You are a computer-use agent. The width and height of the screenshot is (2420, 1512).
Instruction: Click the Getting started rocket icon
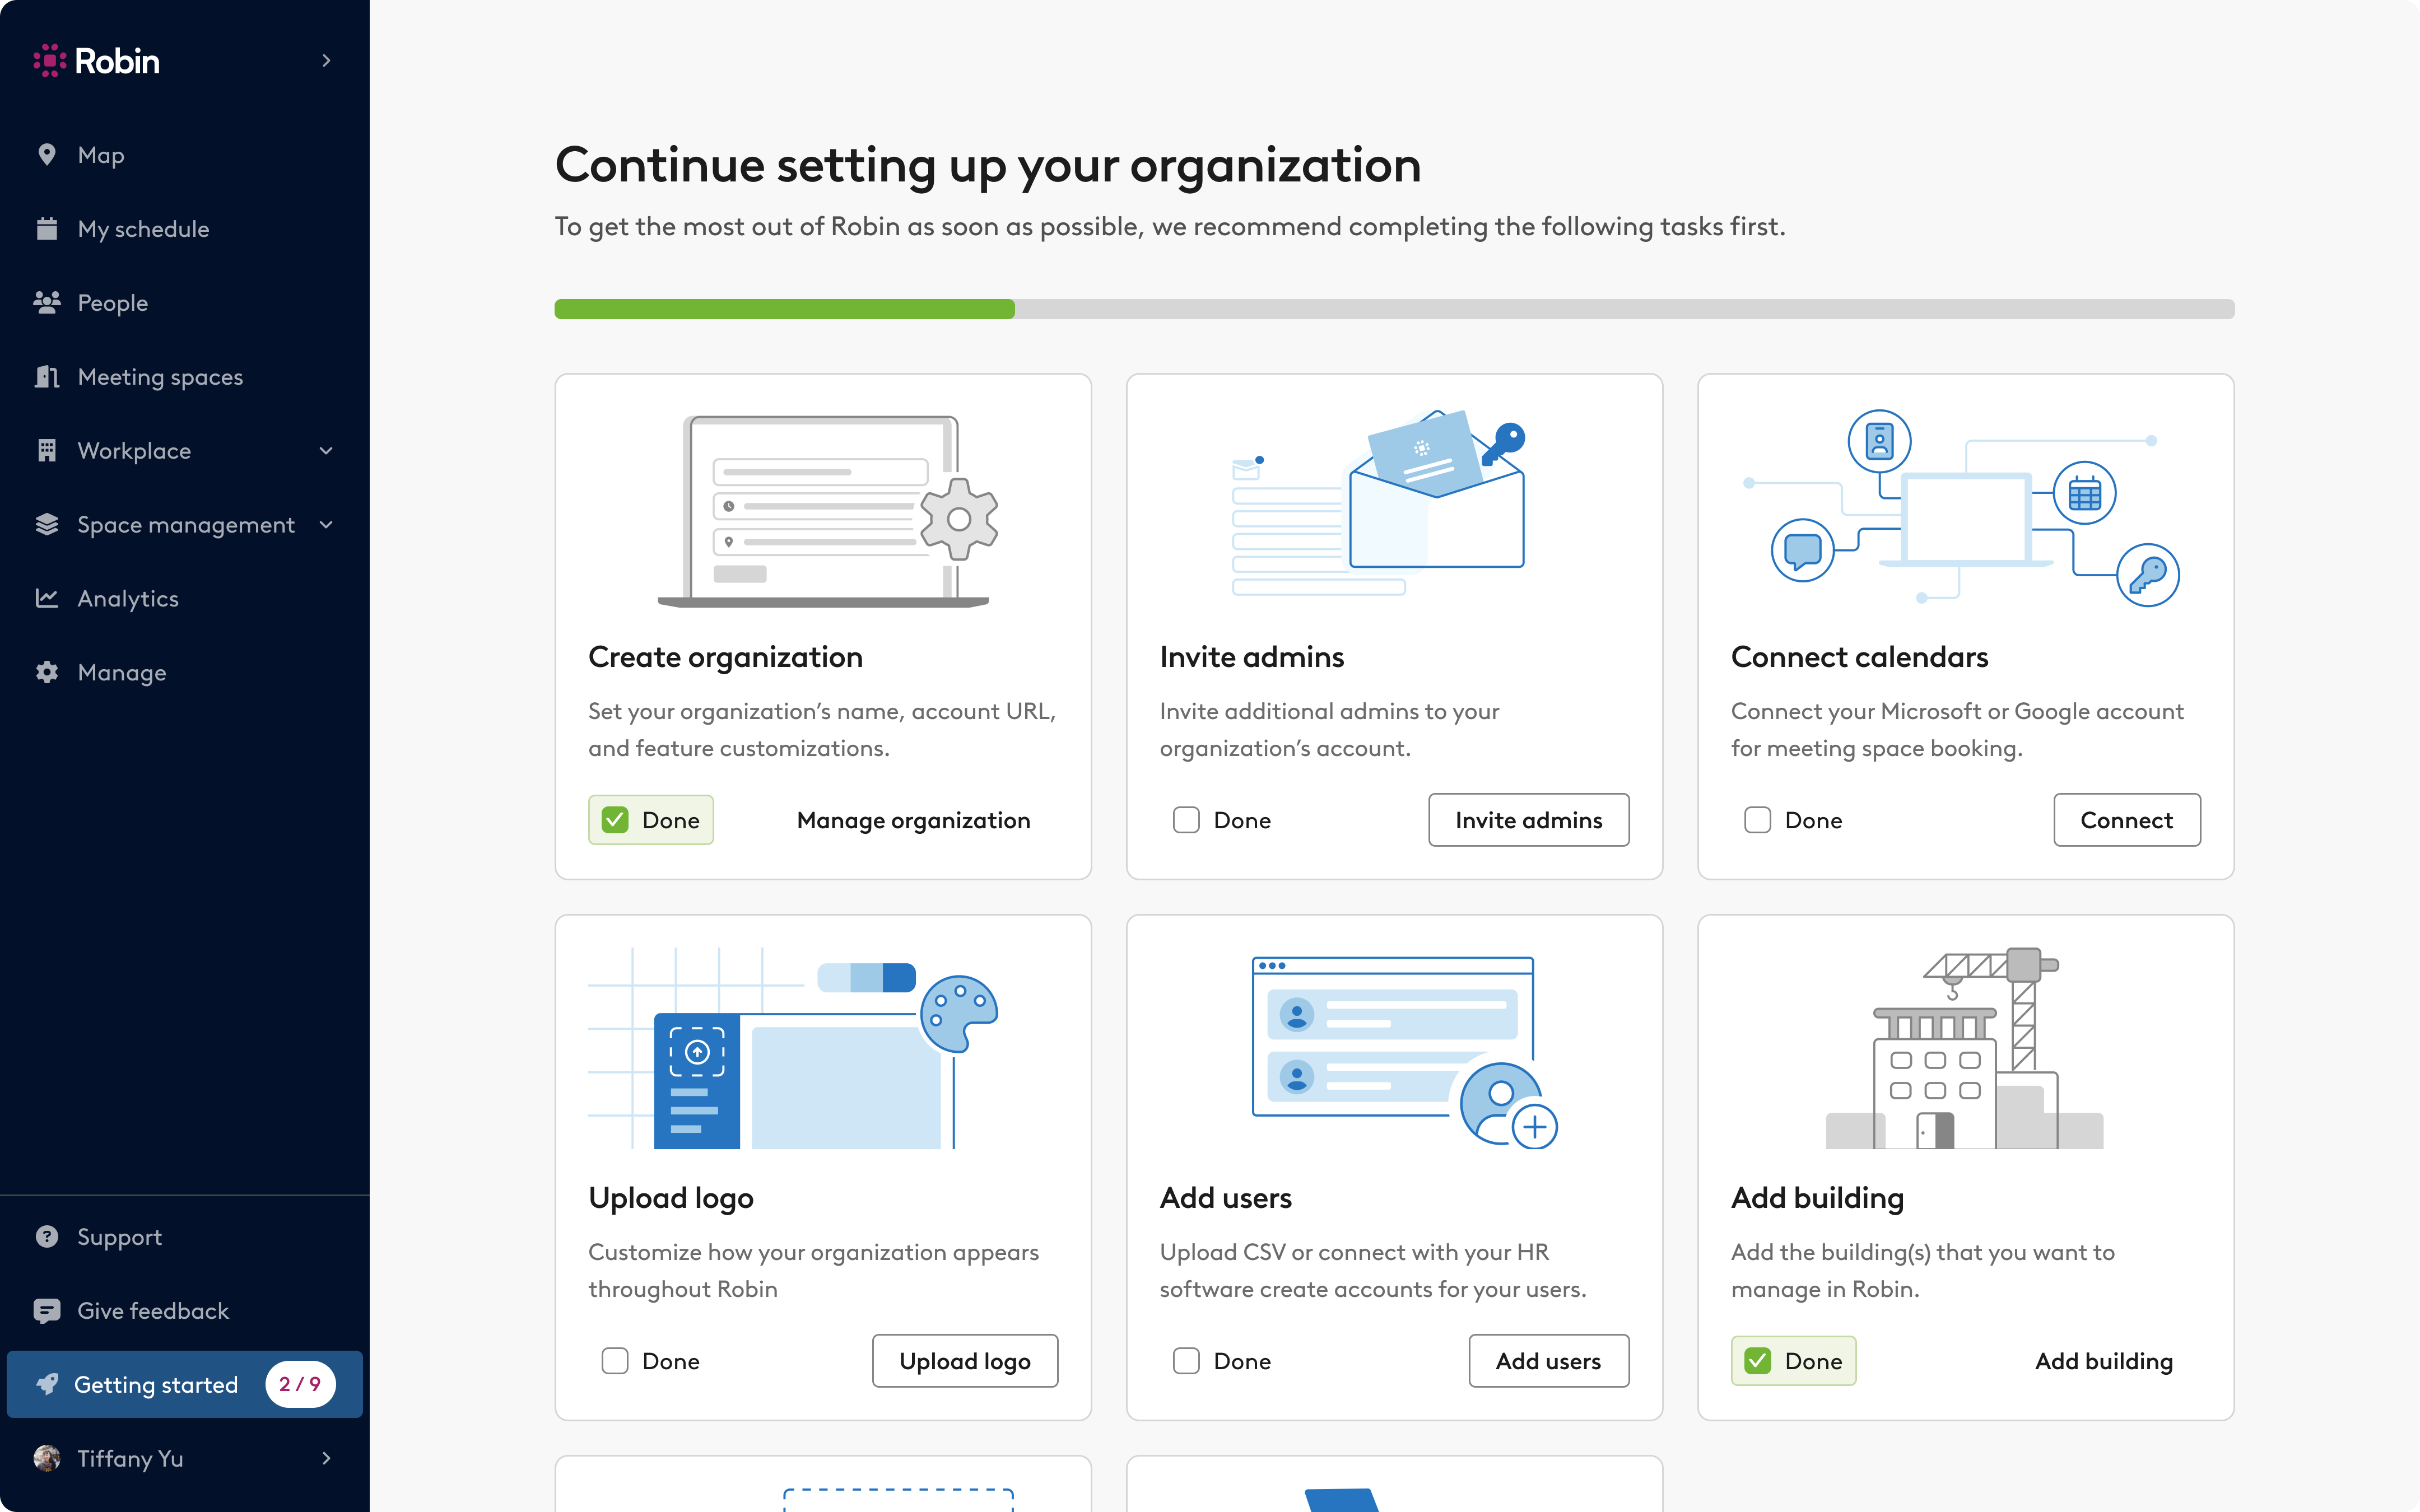tap(47, 1384)
